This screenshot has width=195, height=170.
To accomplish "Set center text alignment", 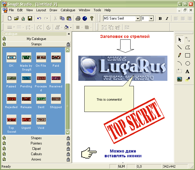I will pos(183,18).
